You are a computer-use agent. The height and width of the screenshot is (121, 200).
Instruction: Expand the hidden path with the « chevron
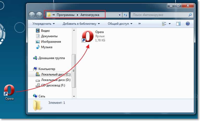tap(54, 15)
